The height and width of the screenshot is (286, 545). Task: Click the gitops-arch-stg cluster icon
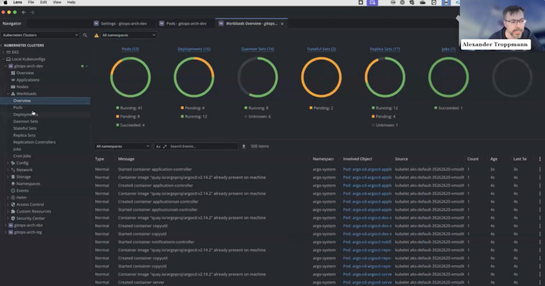(11, 232)
